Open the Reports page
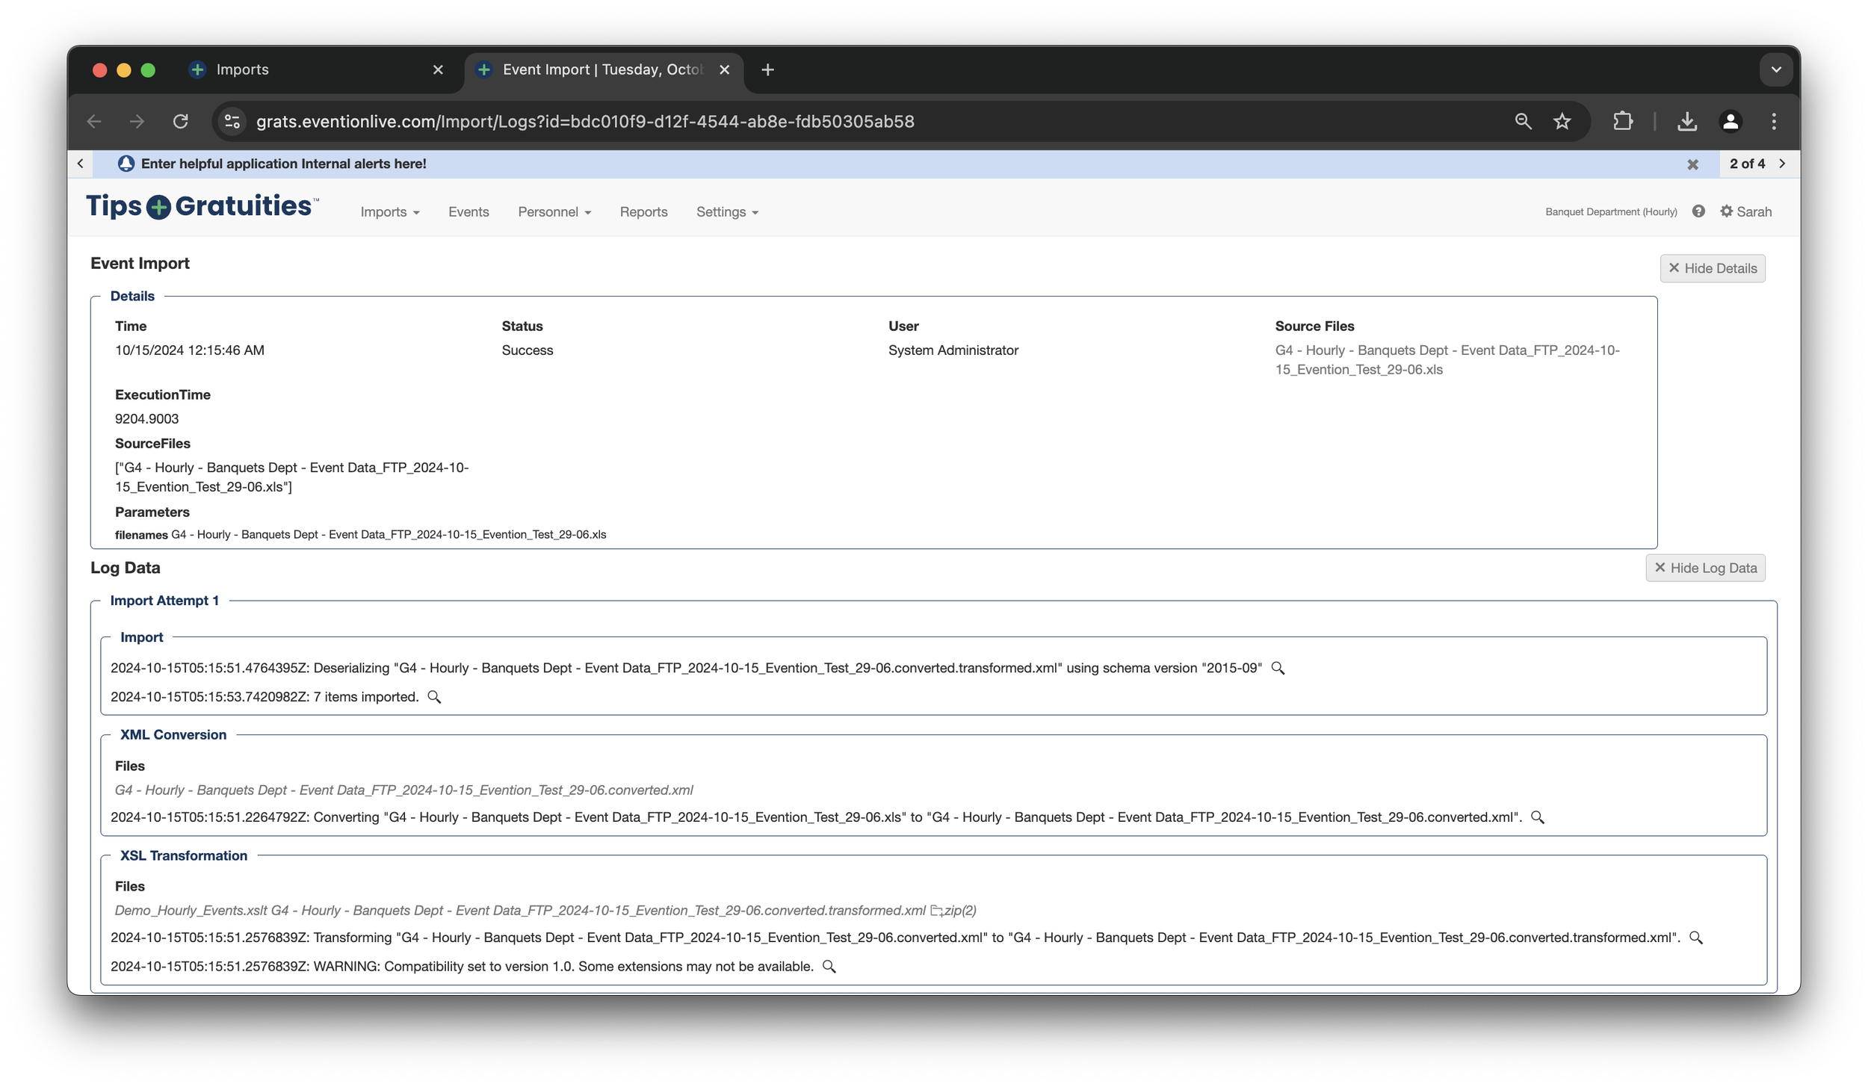The width and height of the screenshot is (1868, 1084). 643,212
